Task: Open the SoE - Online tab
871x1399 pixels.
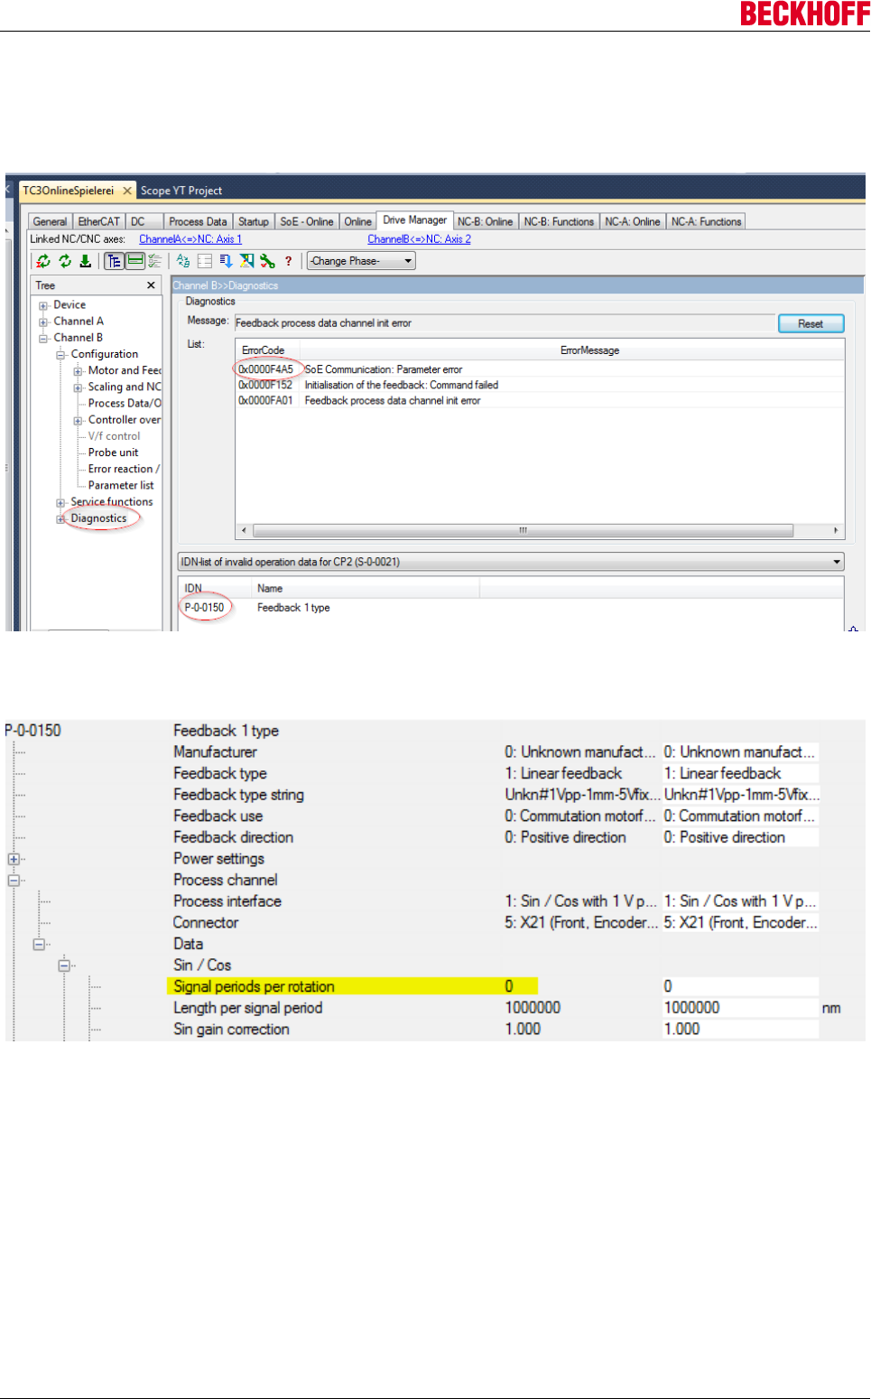Action: point(307,221)
